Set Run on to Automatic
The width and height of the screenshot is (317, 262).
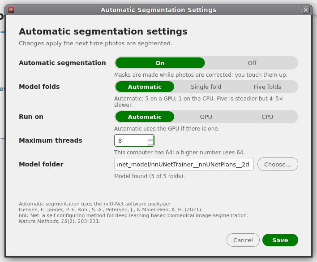[x=145, y=117]
